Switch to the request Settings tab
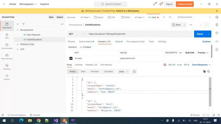The image size is (221, 124). click(x=162, y=41)
